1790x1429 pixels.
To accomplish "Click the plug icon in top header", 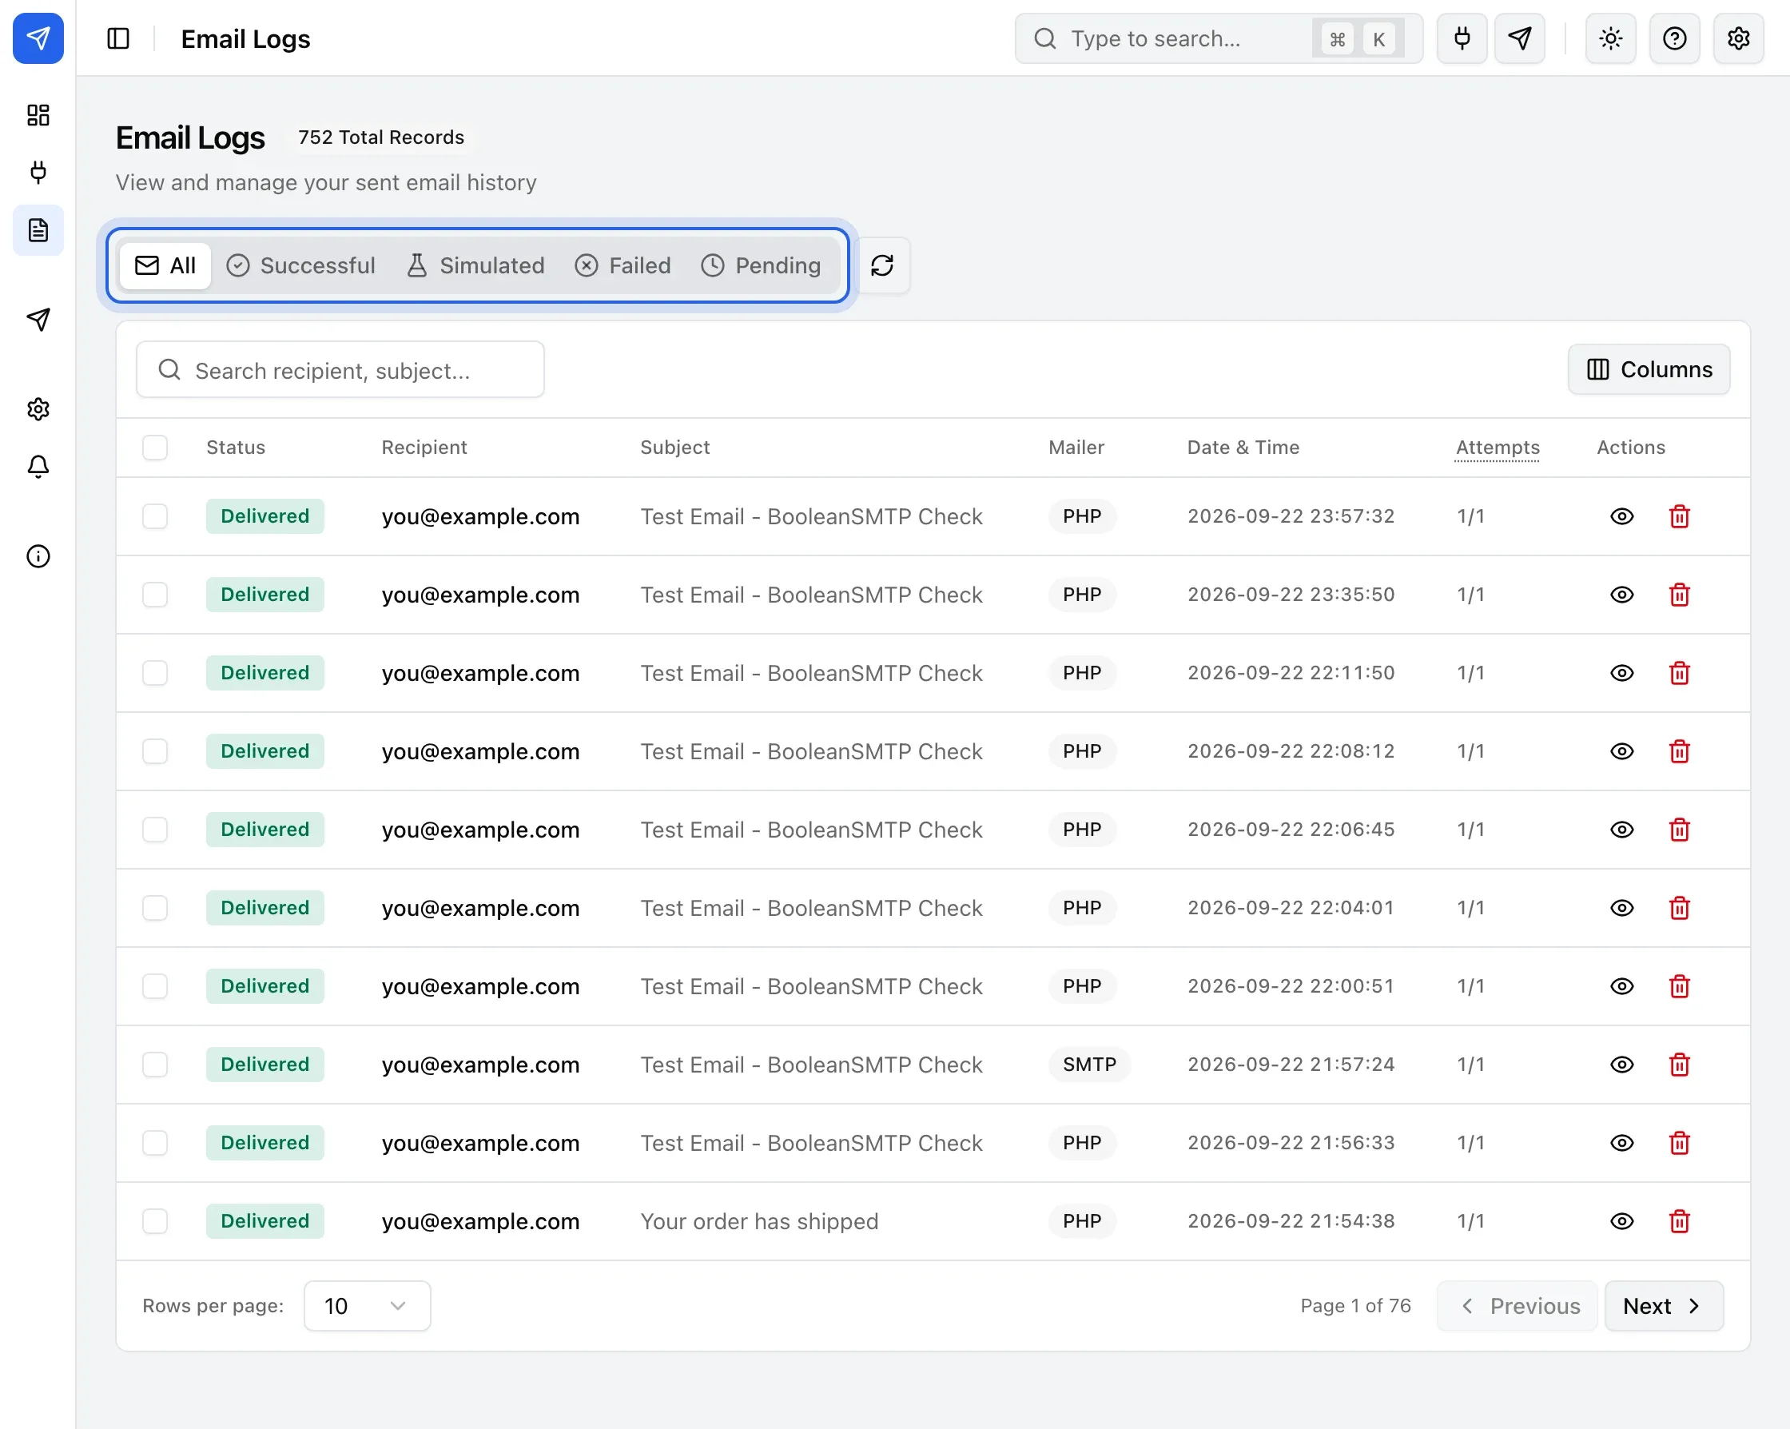I will pyautogui.click(x=1462, y=38).
